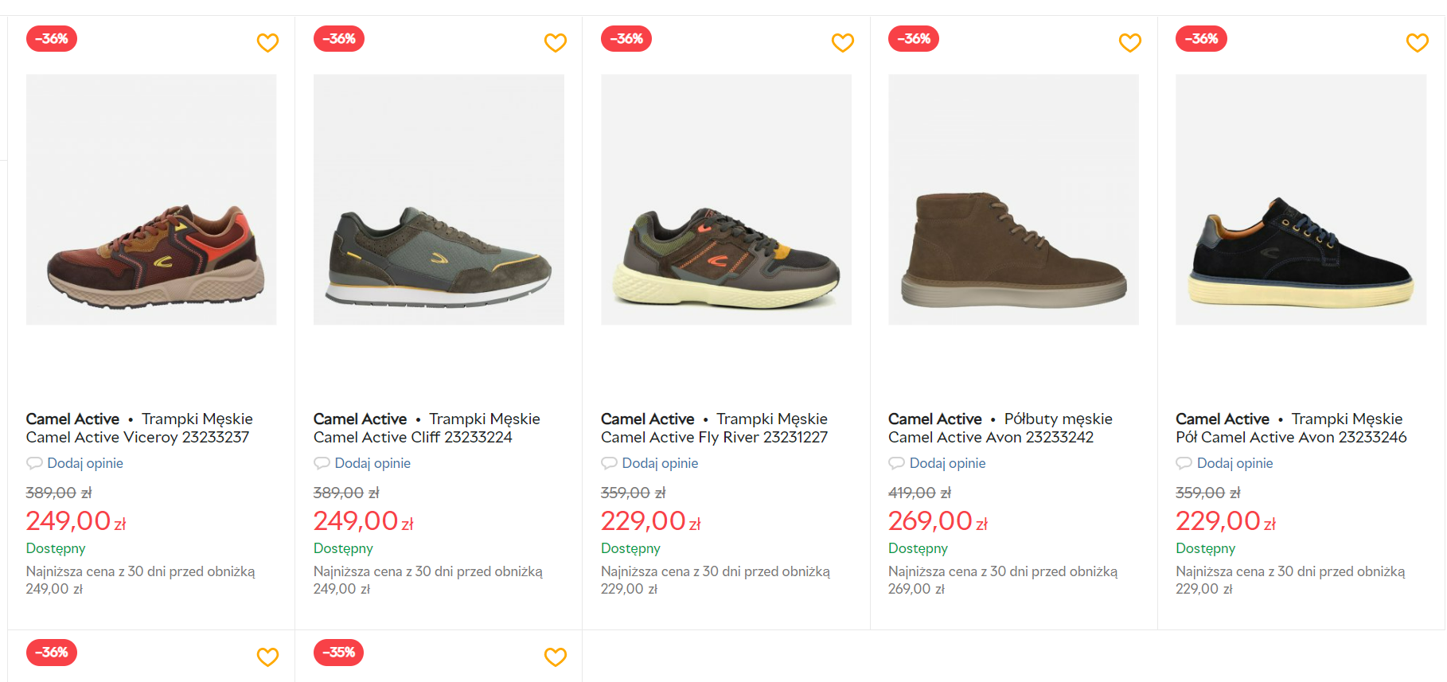Click review bubble icon under Avon 23233242
Screen dimensions: 1447x682
coord(896,463)
